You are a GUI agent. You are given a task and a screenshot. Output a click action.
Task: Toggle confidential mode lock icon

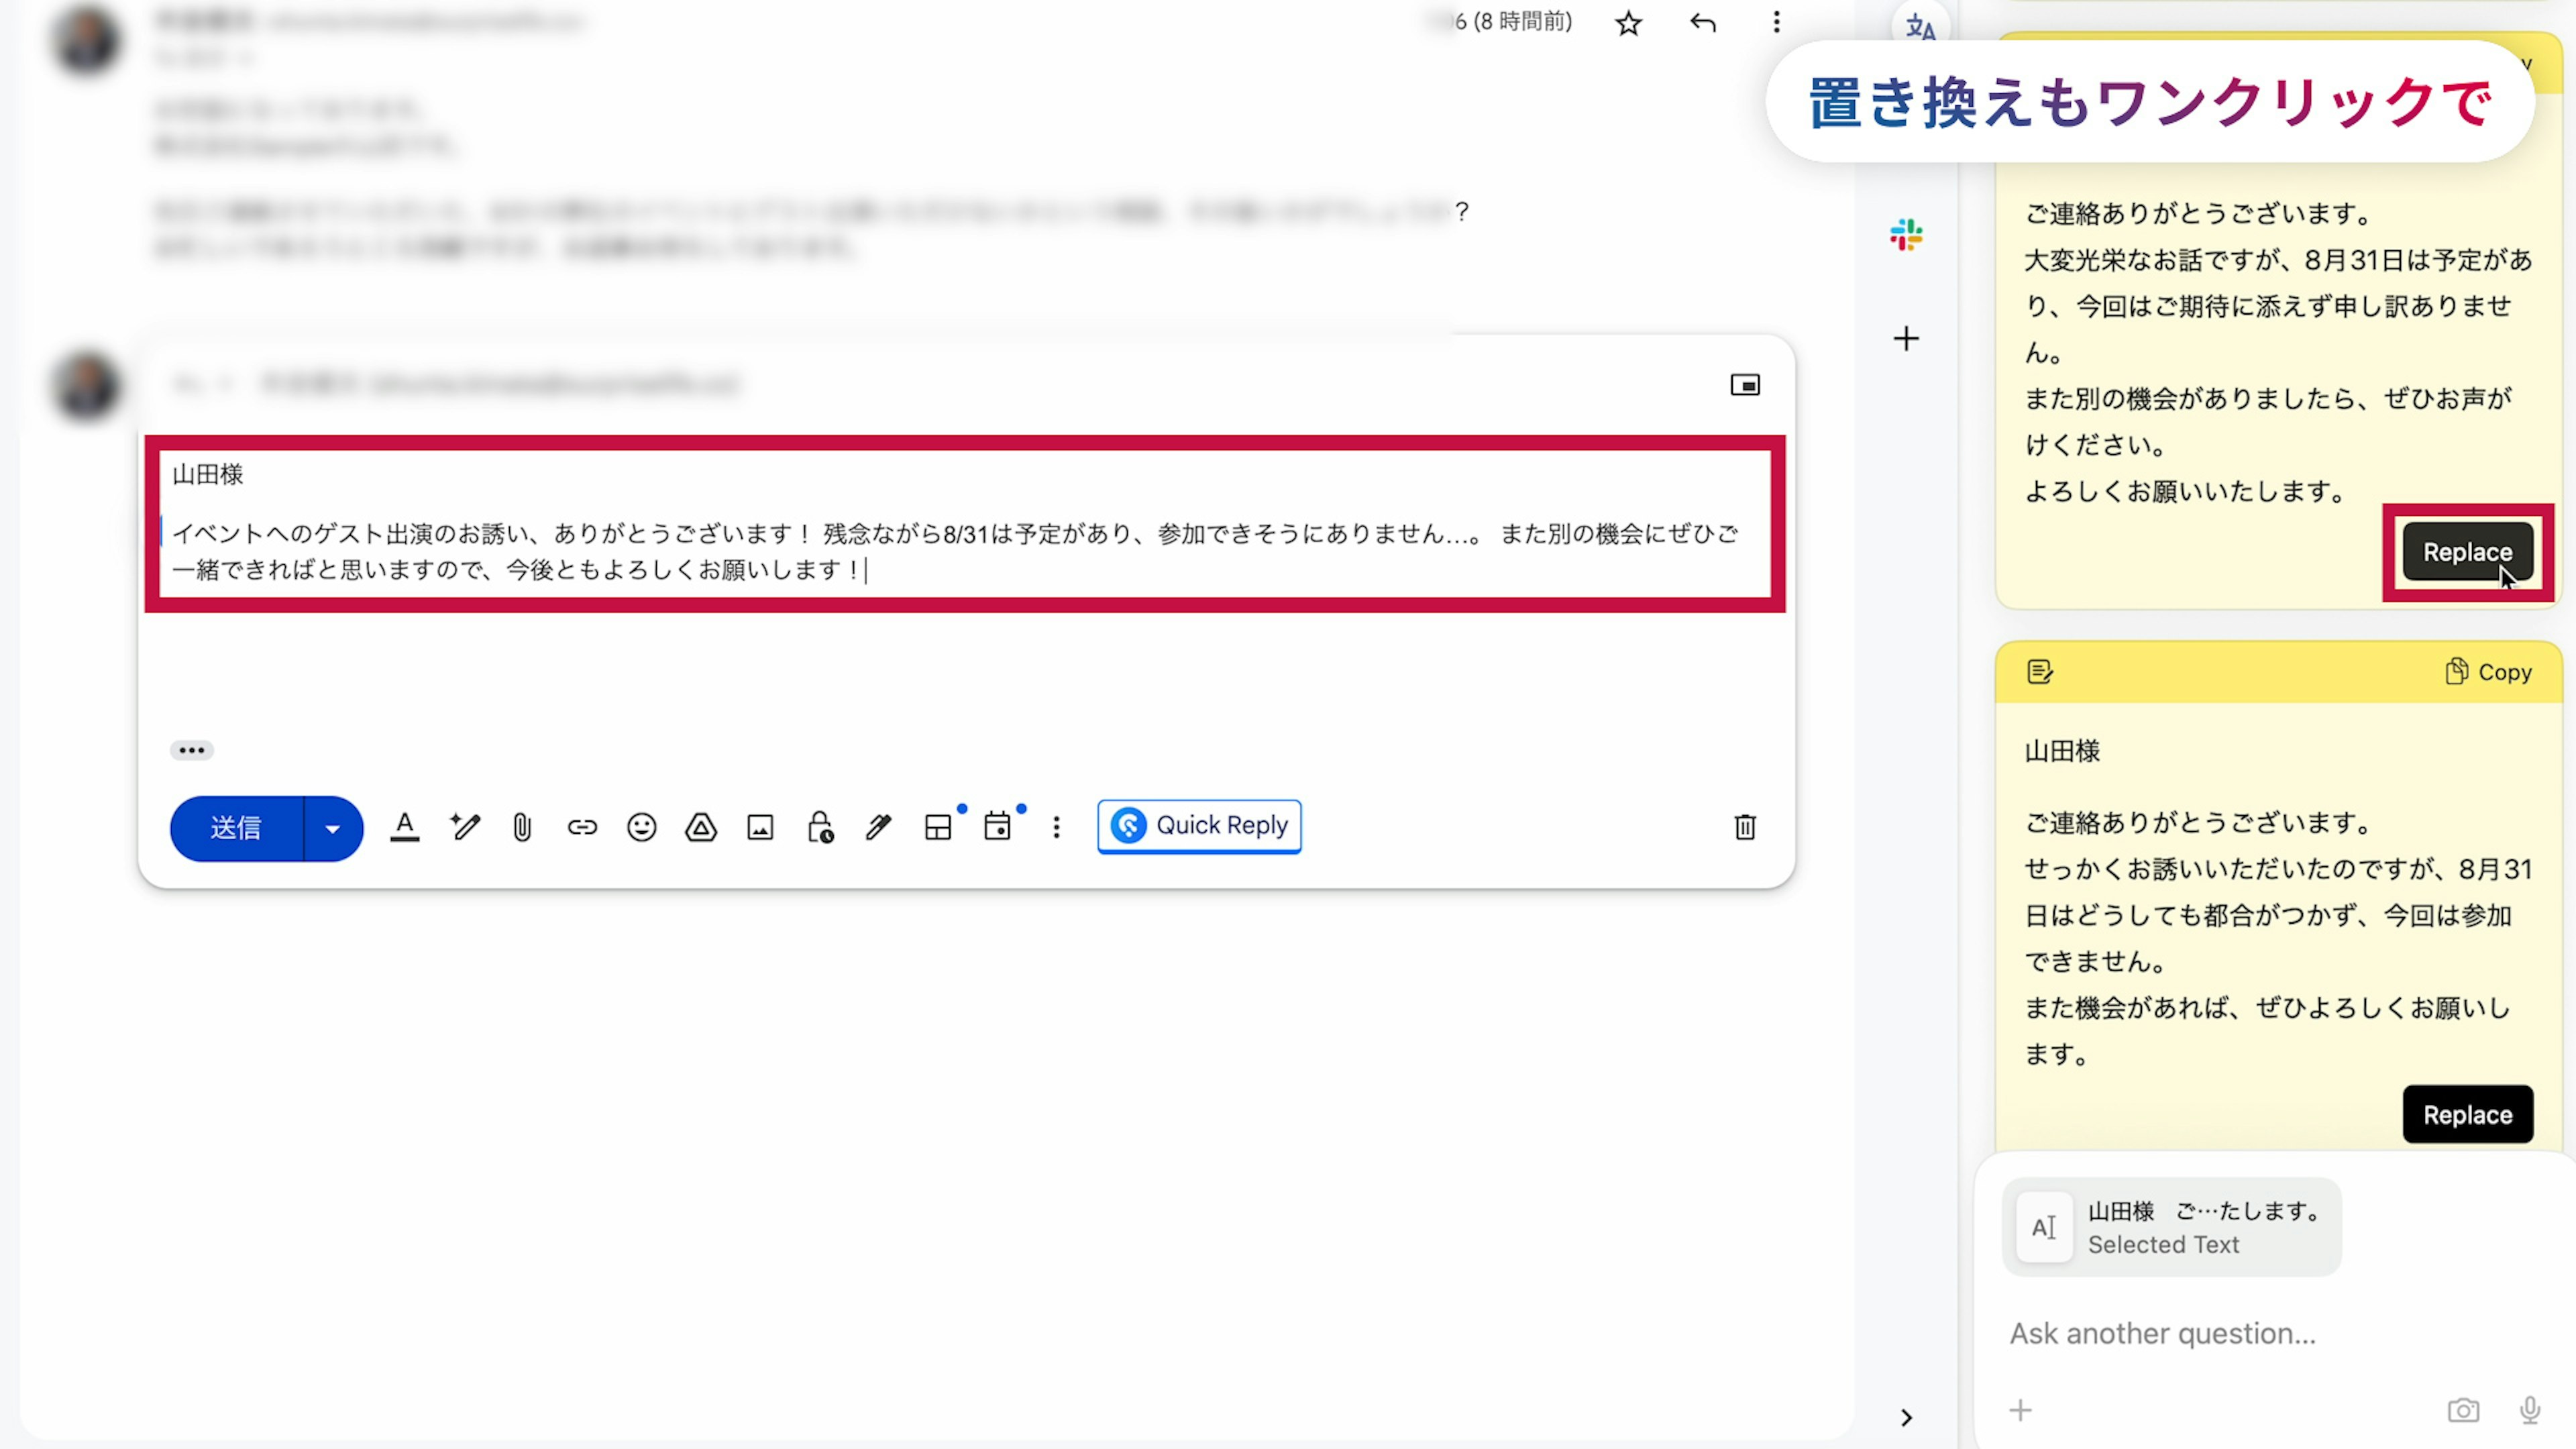point(820,827)
